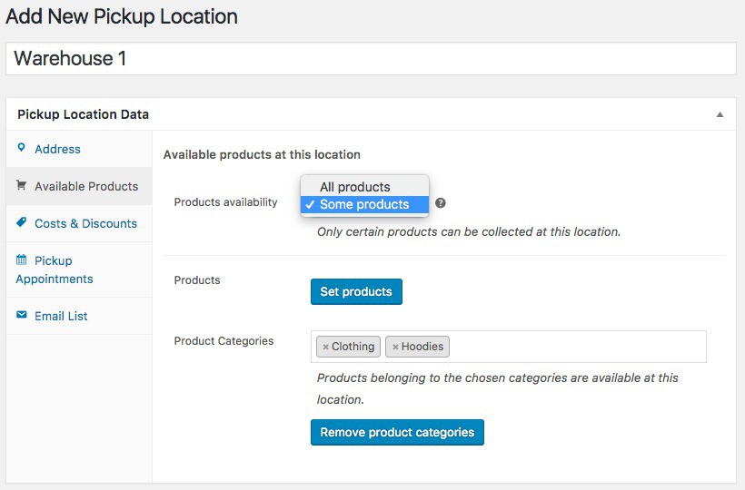
Task: Click Remove product categories button
Action: point(397,432)
